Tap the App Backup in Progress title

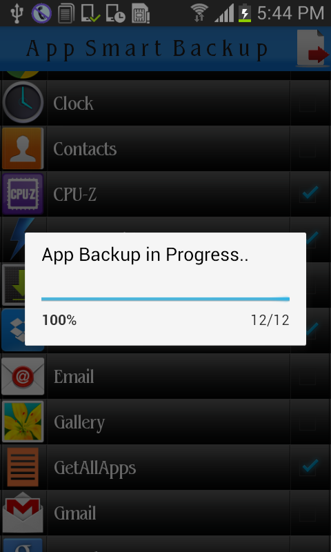click(145, 255)
